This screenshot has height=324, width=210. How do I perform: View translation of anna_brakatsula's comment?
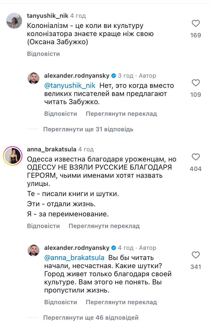[x=104, y=226]
